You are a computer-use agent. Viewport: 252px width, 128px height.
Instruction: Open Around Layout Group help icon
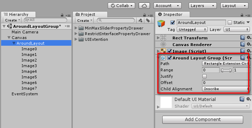pyautogui.click(x=242, y=58)
